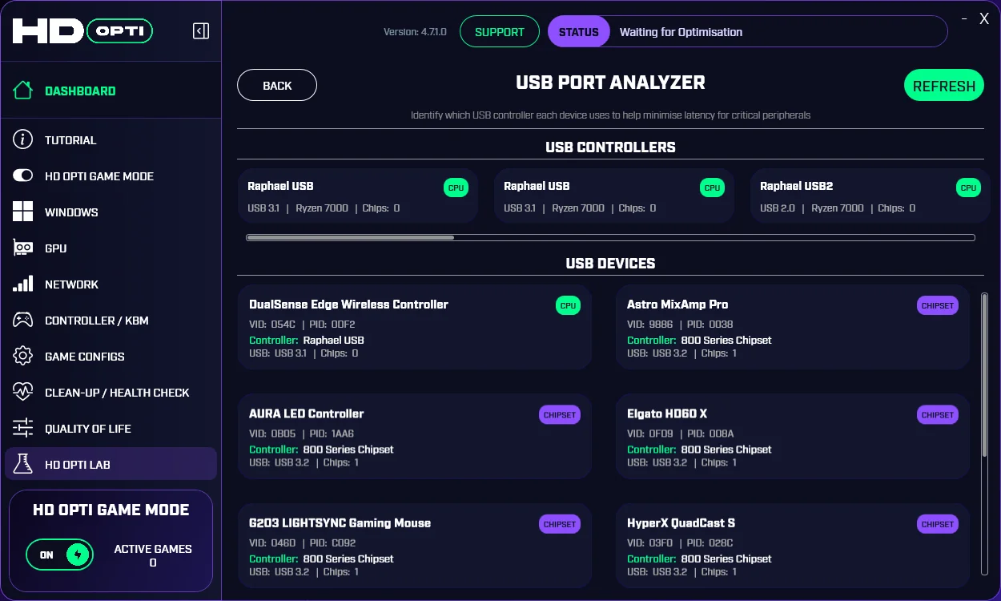Click the Dashboard house icon

click(x=23, y=91)
